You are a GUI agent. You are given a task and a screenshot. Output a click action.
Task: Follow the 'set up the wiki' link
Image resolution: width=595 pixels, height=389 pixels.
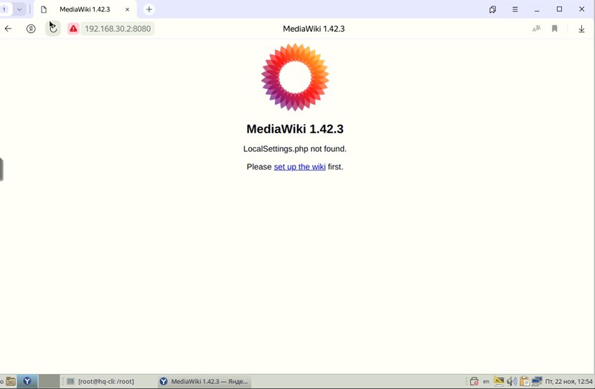300,167
